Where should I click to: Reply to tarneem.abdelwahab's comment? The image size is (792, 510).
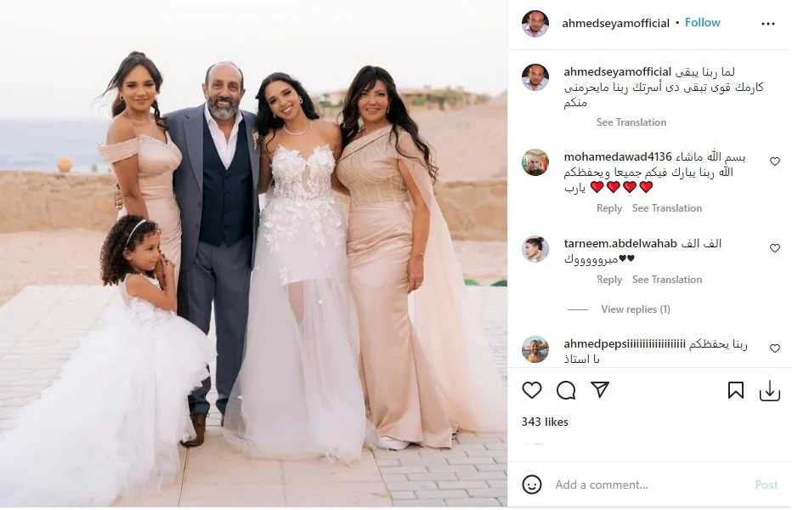click(609, 280)
